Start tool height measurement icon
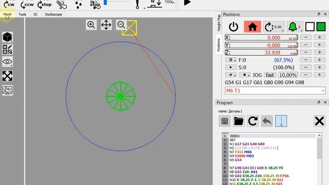329x185 pixels. tap(155, 4)
